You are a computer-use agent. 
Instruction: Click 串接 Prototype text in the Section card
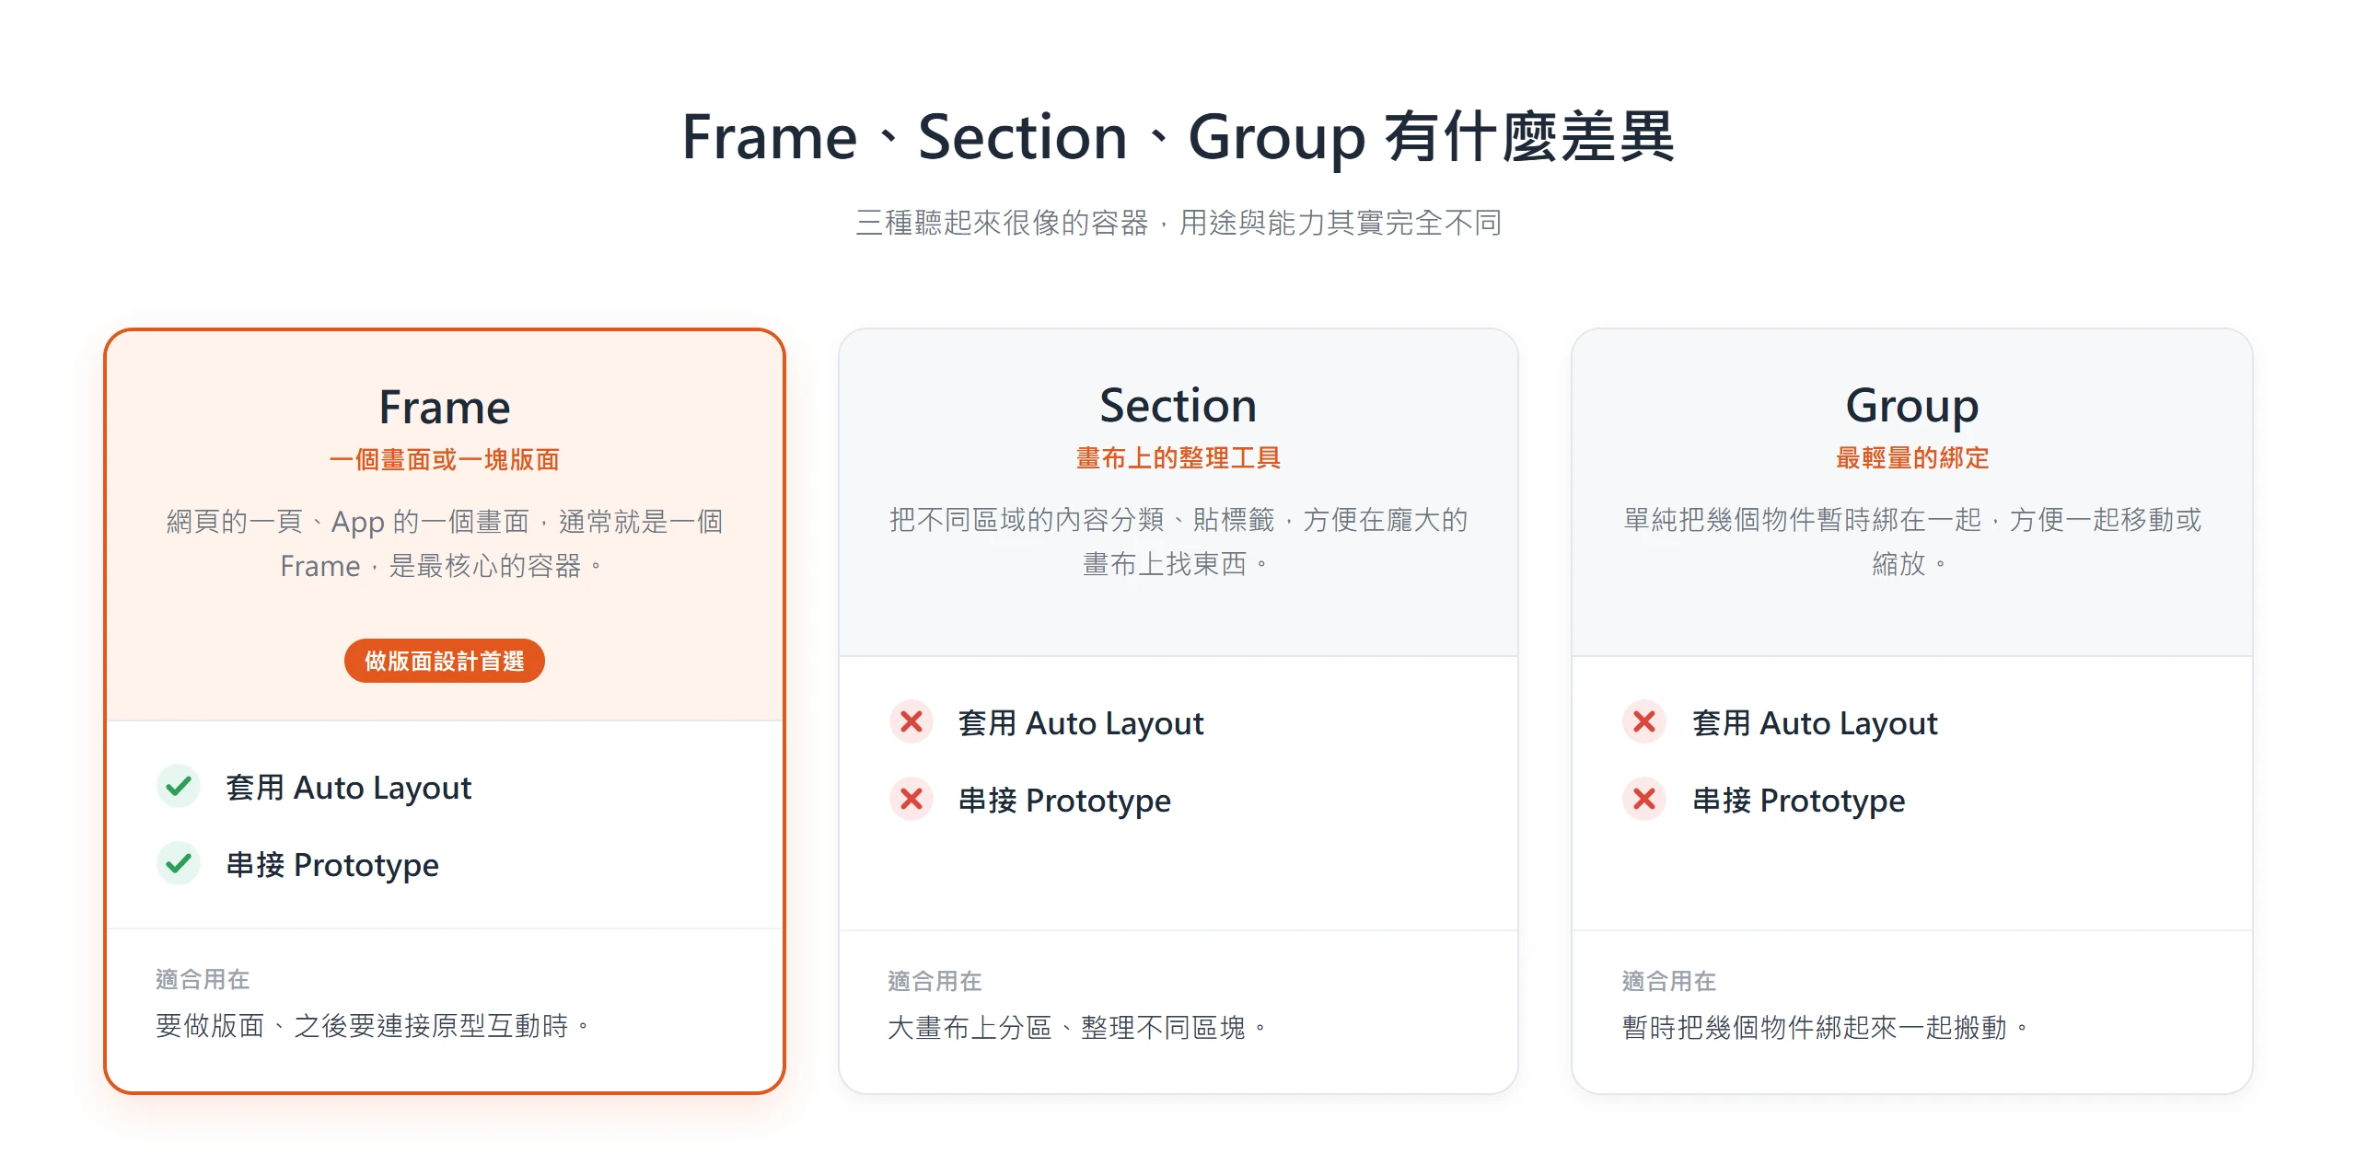(1064, 801)
